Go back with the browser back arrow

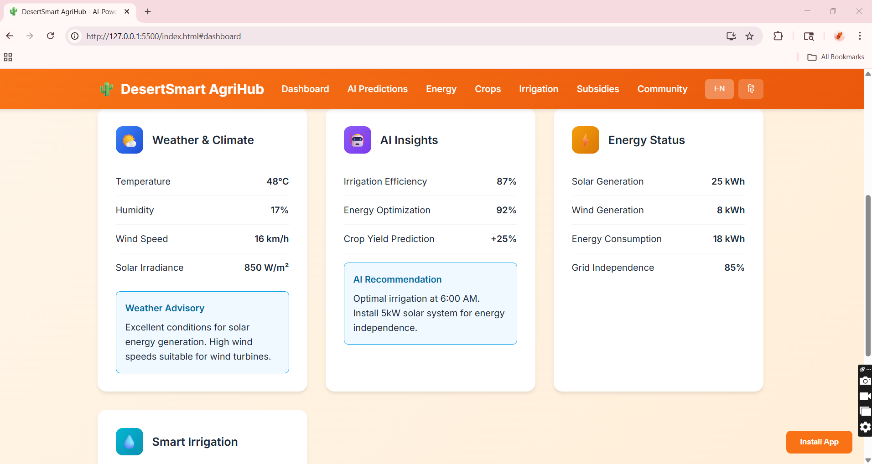point(10,36)
